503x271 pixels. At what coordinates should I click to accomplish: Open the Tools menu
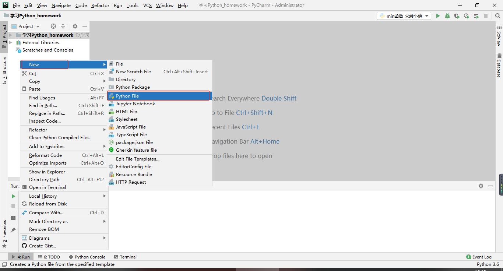(x=133, y=5)
